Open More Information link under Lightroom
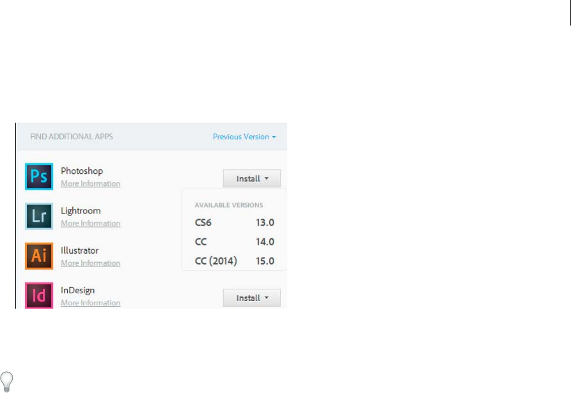Image resolution: width=571 pixels, height=393 pixels. tap(90, 223)
